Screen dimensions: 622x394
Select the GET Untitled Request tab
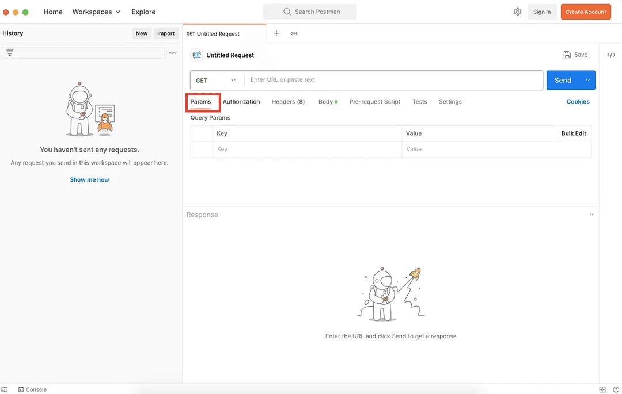coord(224,34)
